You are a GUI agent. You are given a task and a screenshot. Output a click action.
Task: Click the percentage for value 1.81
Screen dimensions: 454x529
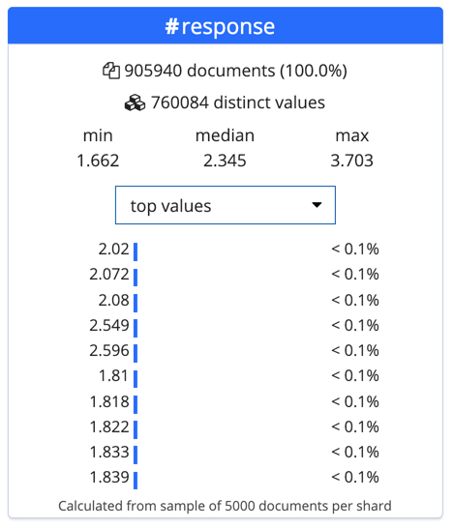pyautogui.click(x=355, y=376)
